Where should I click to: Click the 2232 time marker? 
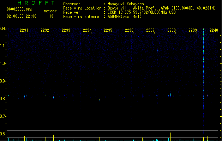(45, 30)
